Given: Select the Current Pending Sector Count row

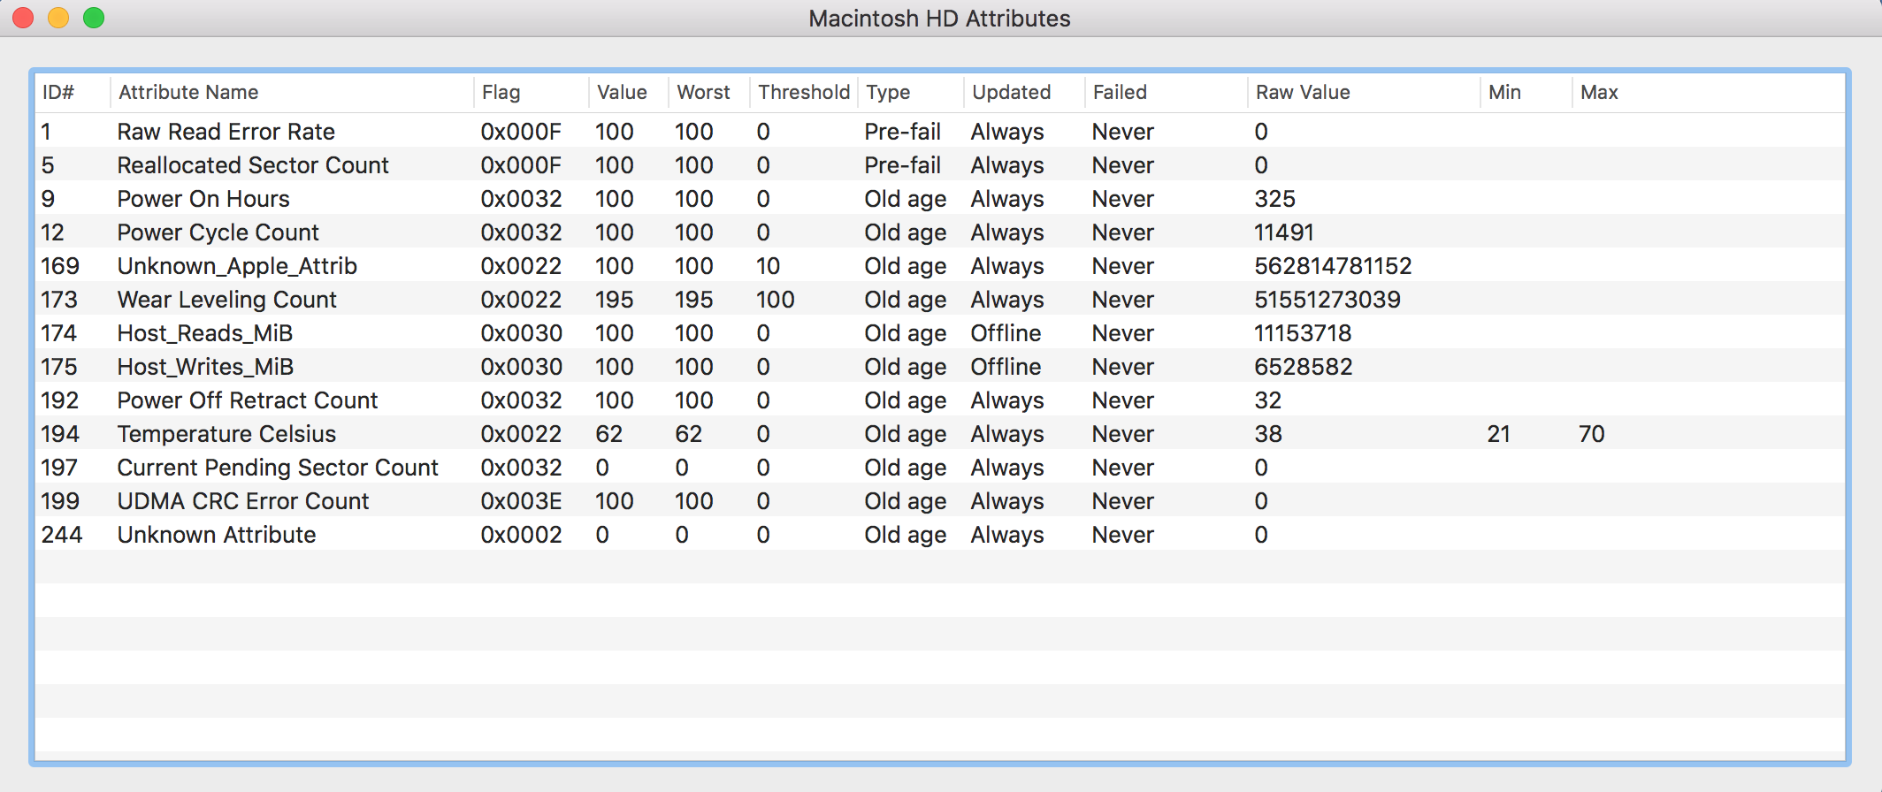Looking at the screenshot, I should (940, 468).
